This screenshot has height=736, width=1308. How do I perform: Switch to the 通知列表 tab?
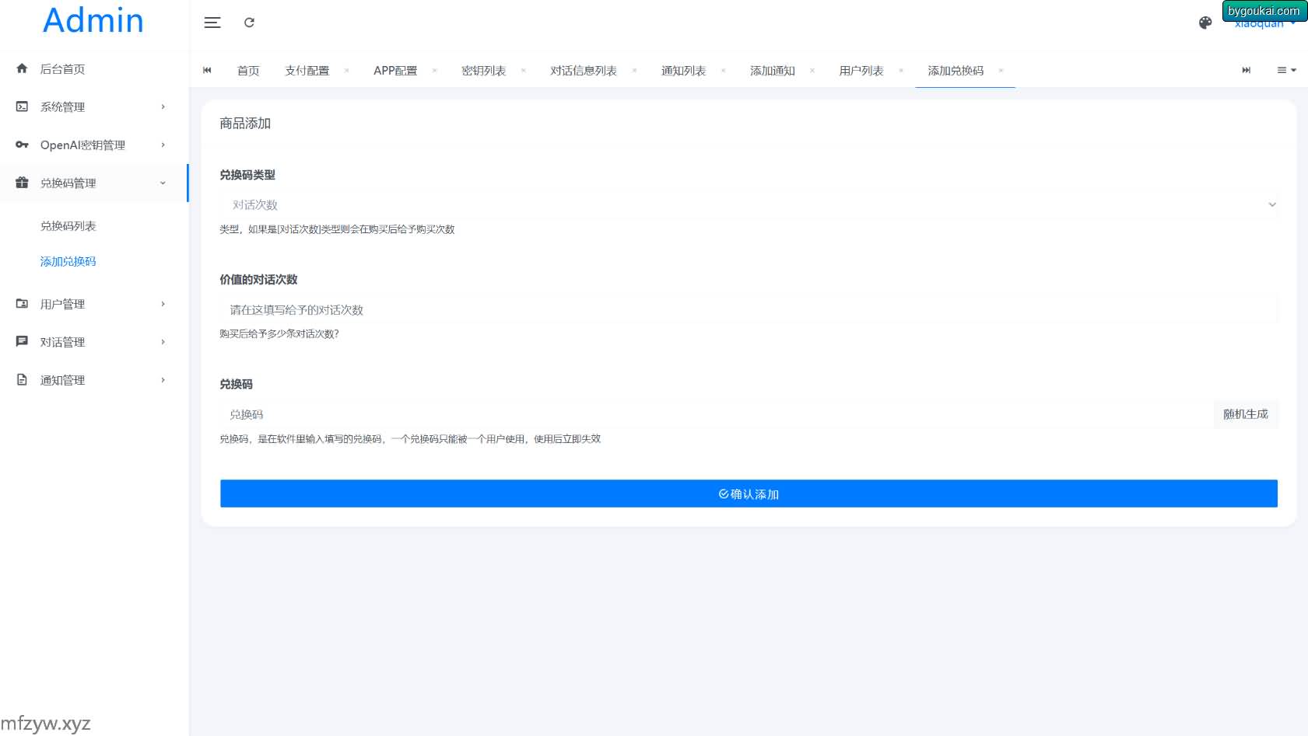coord(683,71)
